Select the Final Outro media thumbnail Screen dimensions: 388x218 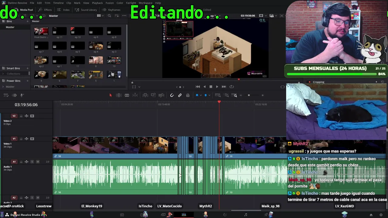(41, 31)
